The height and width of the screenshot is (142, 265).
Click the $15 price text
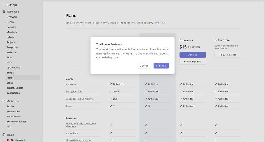tap(183, 47)
